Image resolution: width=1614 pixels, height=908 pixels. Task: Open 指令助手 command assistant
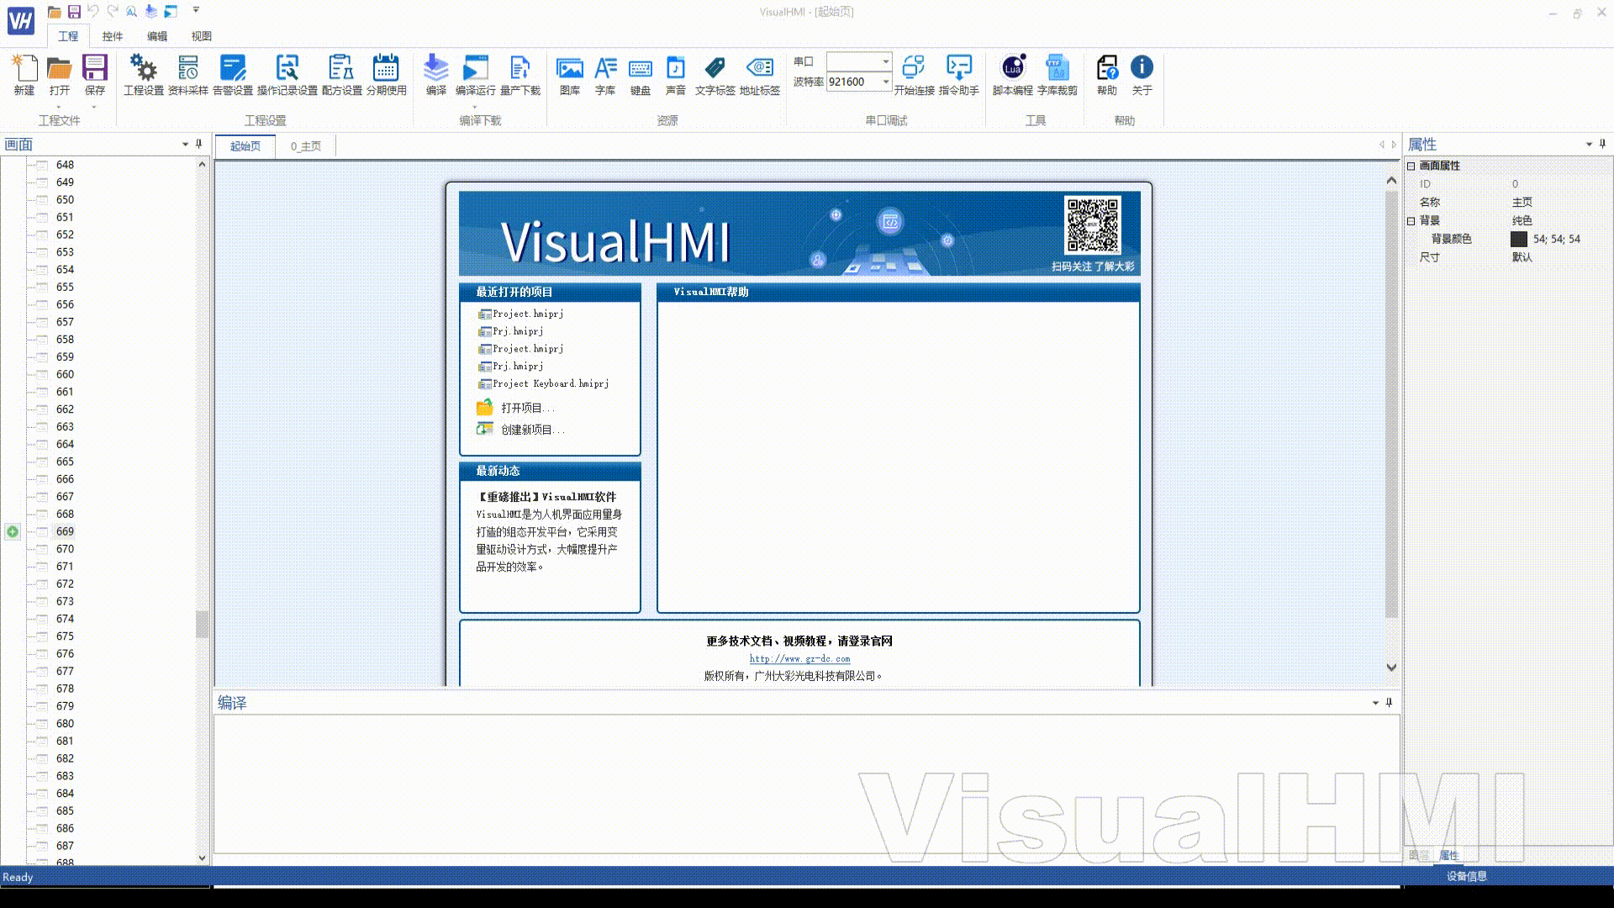click(x=959, y=76)
